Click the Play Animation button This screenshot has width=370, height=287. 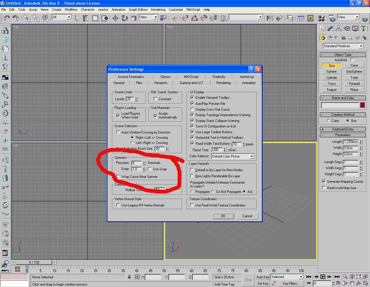[x=323, y=277]
